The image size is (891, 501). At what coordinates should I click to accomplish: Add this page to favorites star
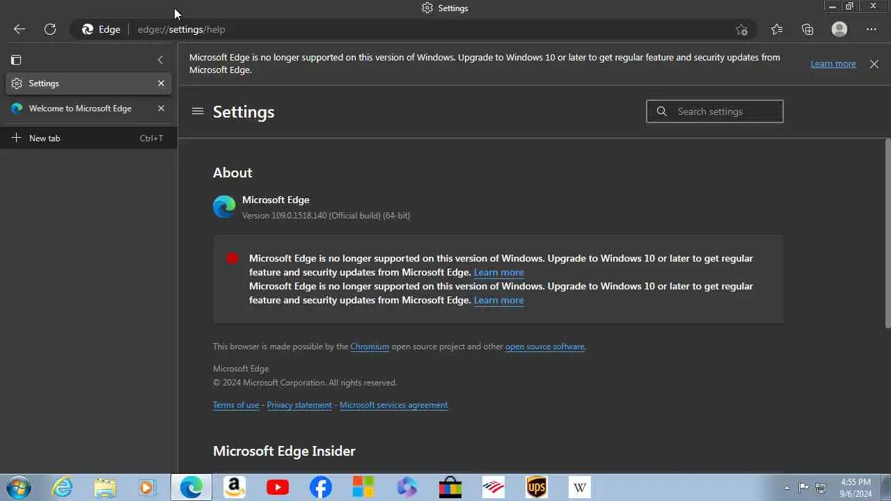741,29
